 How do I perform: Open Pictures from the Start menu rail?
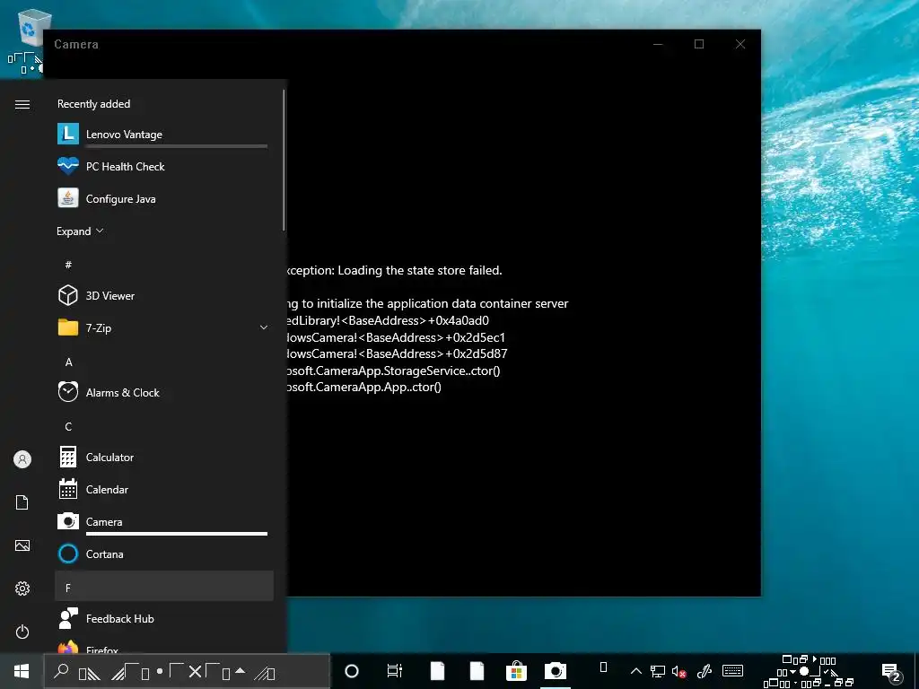(x=22, y=545)
